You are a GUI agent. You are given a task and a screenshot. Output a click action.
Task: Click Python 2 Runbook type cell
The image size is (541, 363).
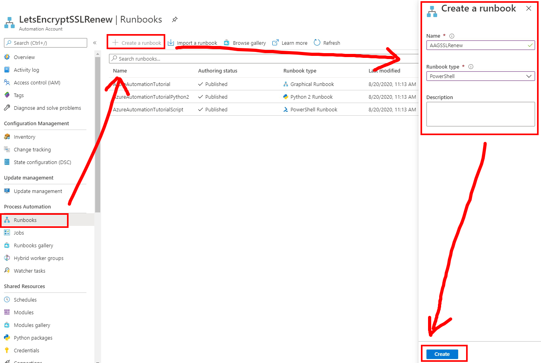(308, 97)
